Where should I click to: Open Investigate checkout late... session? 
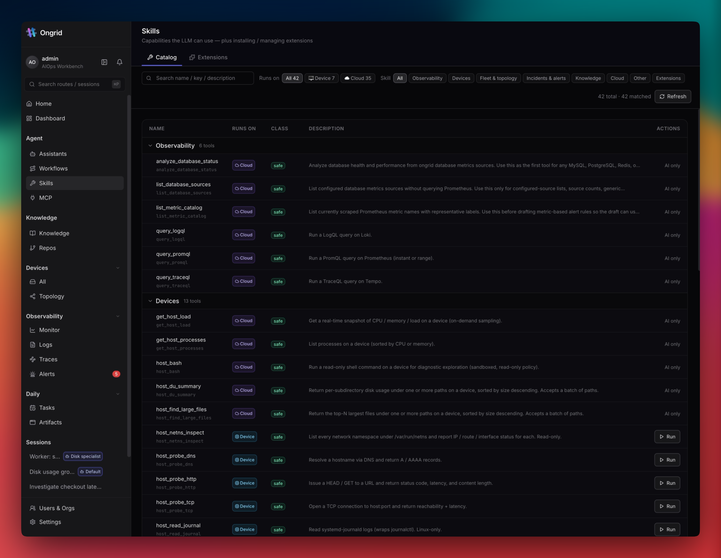coord(65,487)
